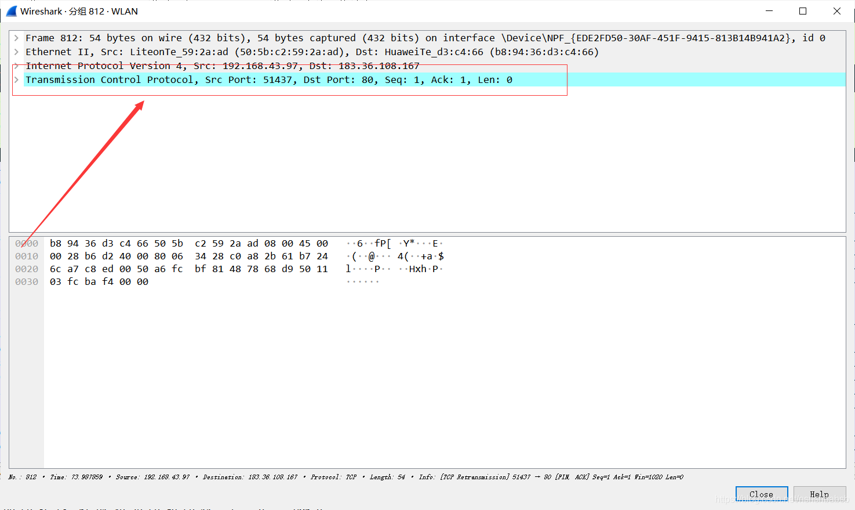Click the Help button

point(819,494)
